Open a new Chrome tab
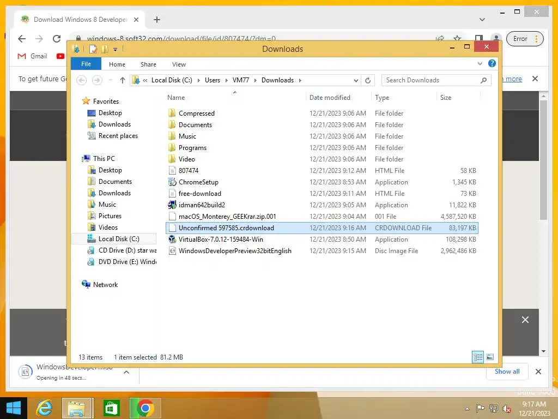The height and width of the screenshot is (419, 558). (157, 20)
